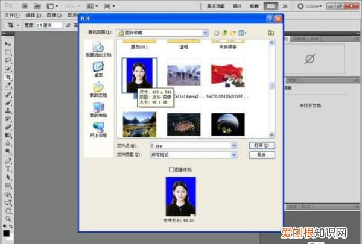The width and height of the screenshot is (362, 244).
Task: Click the black foreground color swatch
Action: pos(6,233)
